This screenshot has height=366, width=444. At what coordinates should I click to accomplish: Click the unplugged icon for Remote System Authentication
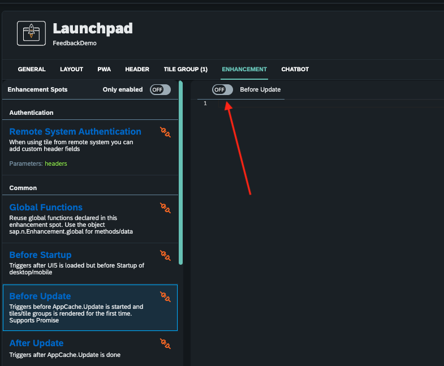(165, 132)
